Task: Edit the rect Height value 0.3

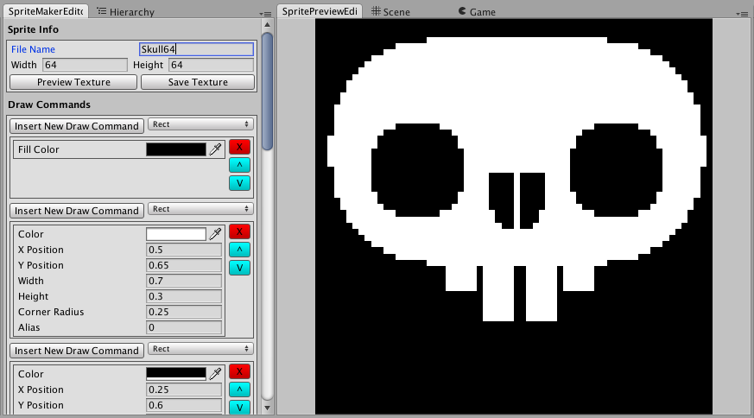Action: pyautogui.click(x=184, y=296)
